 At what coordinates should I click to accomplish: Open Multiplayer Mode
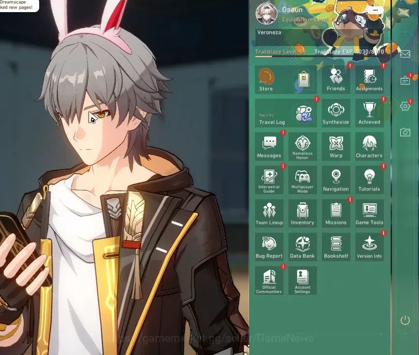coord(302,180)
